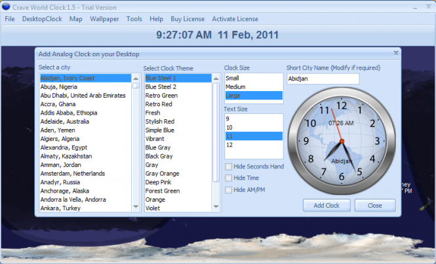Click clock theme list scroll down arrow
This screenshot has width=436, height=264.
(x=216, y=207)
